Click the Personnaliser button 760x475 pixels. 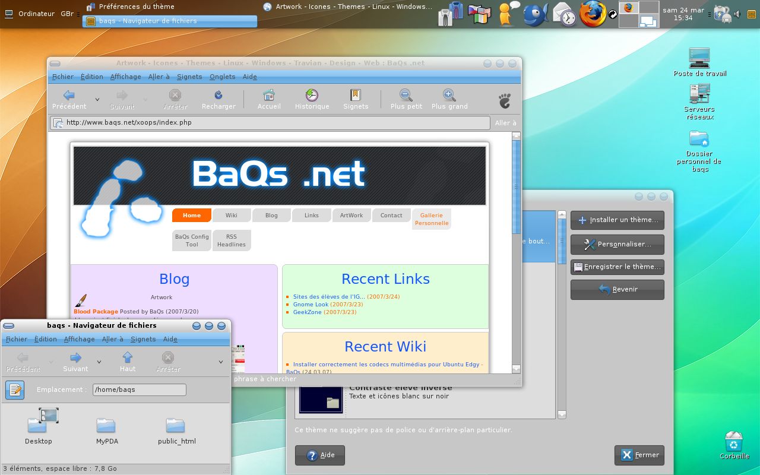(x=617, y=244)
